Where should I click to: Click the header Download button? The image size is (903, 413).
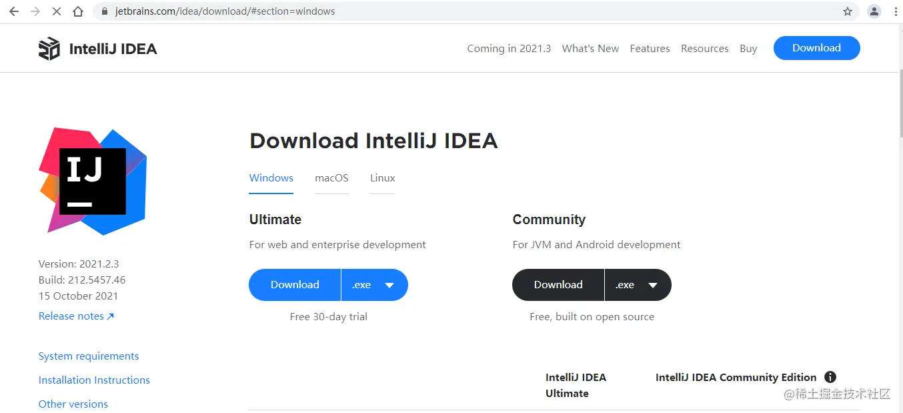[816, 48]
